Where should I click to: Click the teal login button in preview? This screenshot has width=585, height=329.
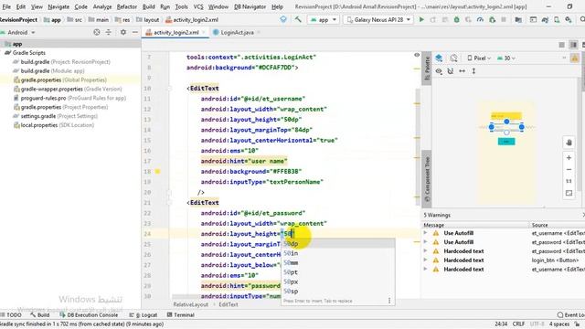tap(506, 142)
